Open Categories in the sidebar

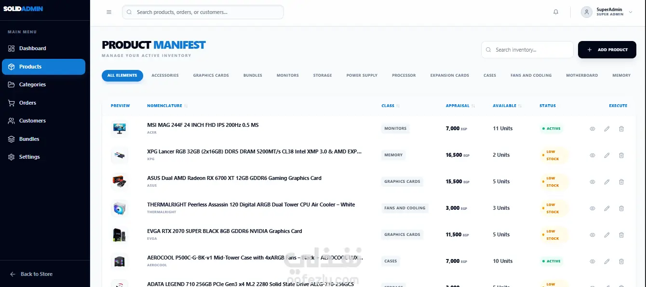[43, 84]
